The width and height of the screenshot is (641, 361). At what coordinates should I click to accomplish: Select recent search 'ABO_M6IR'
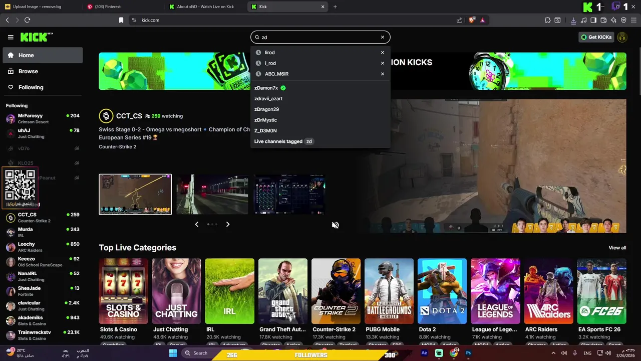(276, 74)
